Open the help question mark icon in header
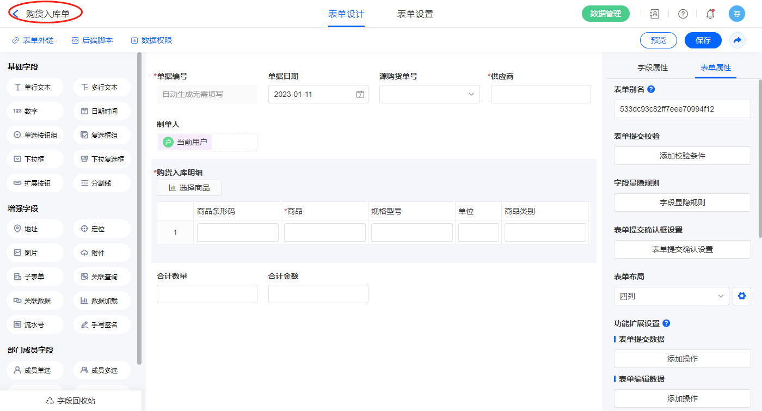This screenshot has height=411, width=762. 683,14
